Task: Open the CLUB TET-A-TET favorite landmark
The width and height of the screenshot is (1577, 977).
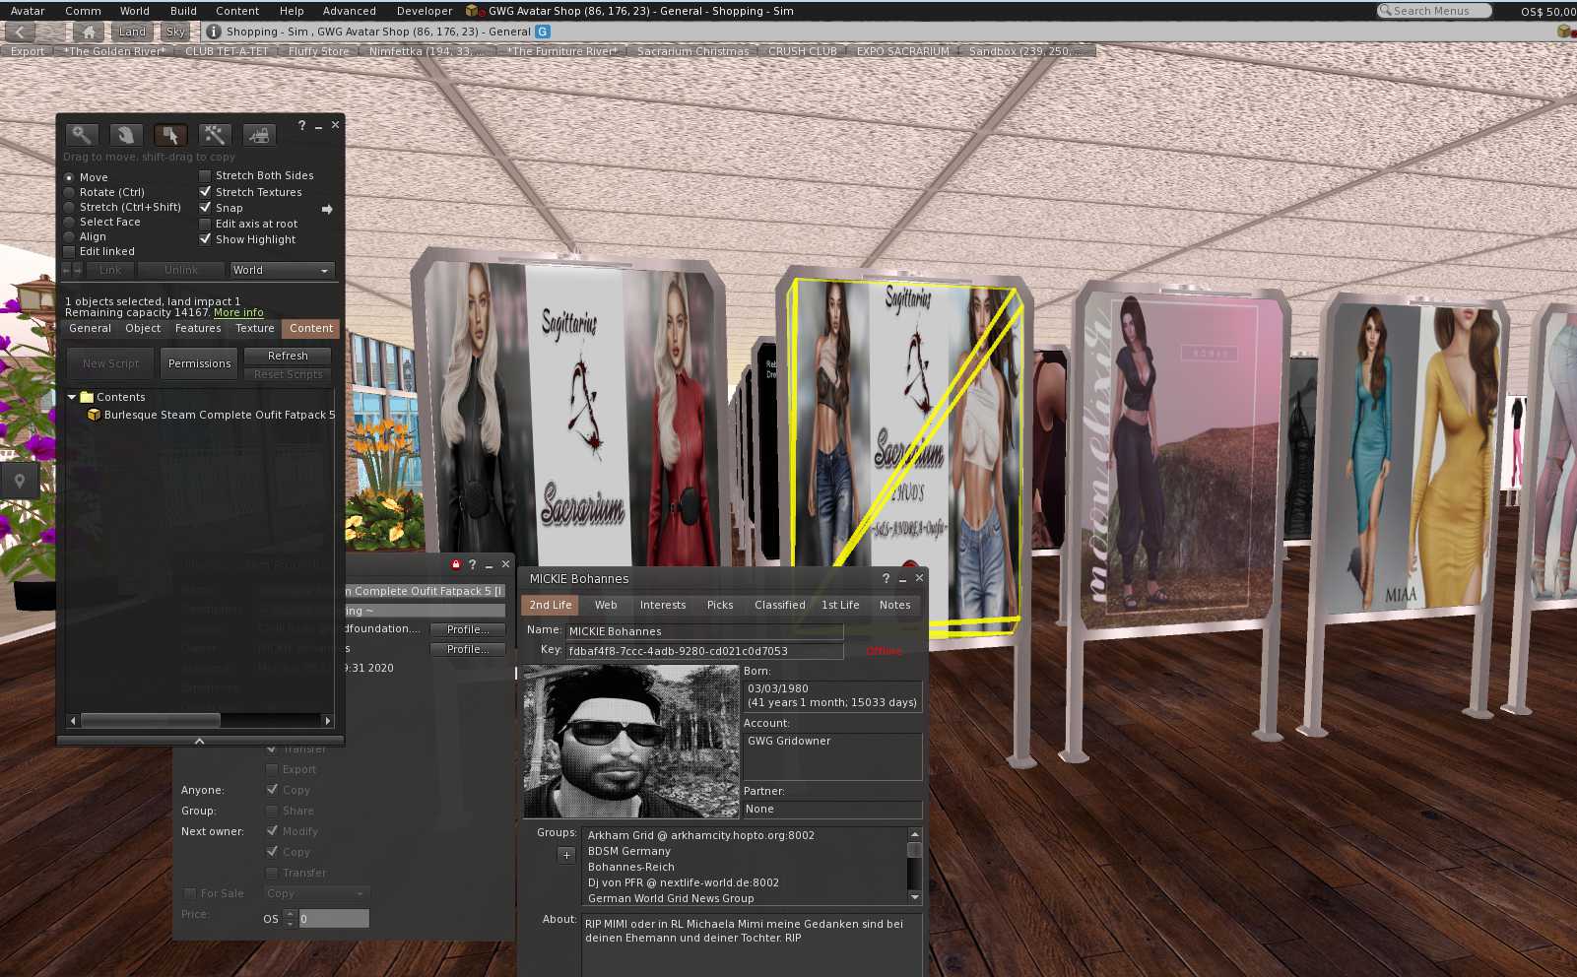Action: pos(227,51)
